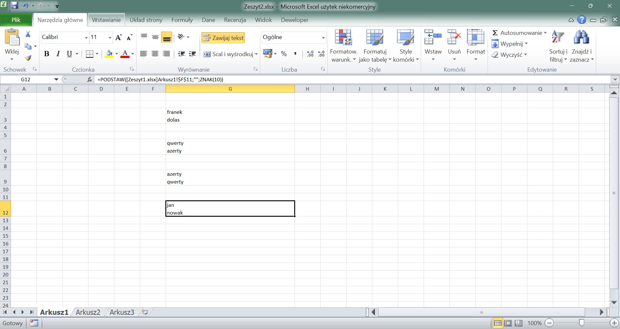Toggle Italic formatting
The width and height of the screenshot is (620, 329).
(58, 54)
